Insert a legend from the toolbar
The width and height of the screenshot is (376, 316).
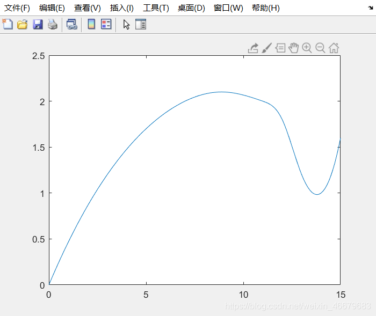[x=106, y=24]
